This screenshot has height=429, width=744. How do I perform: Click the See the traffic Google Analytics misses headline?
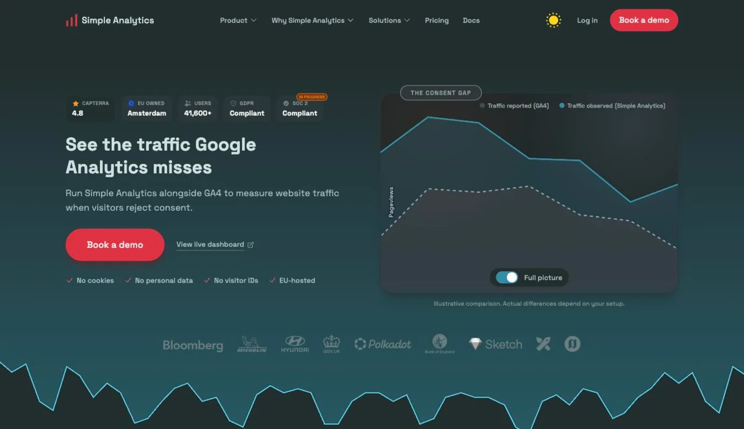click(x=161, y=156)
